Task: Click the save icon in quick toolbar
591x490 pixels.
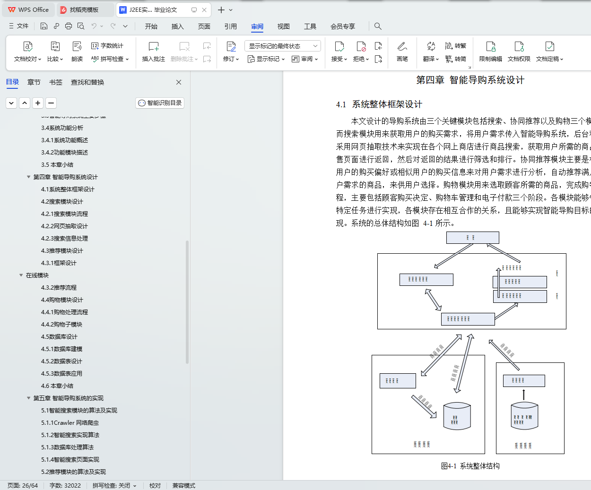Action: tap(44, 26)
